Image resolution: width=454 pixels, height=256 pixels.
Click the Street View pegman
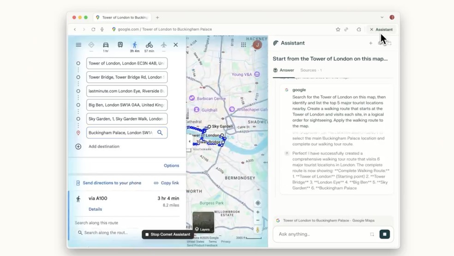point(257,230)
